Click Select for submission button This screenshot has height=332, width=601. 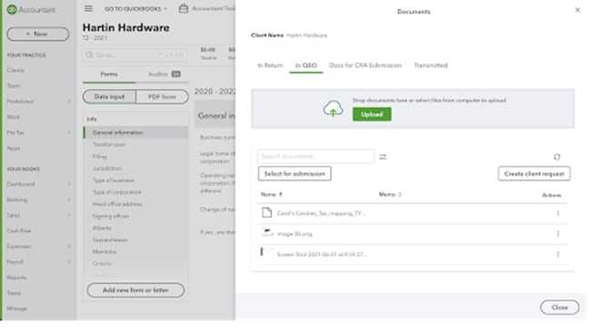[x=295, y=173]
